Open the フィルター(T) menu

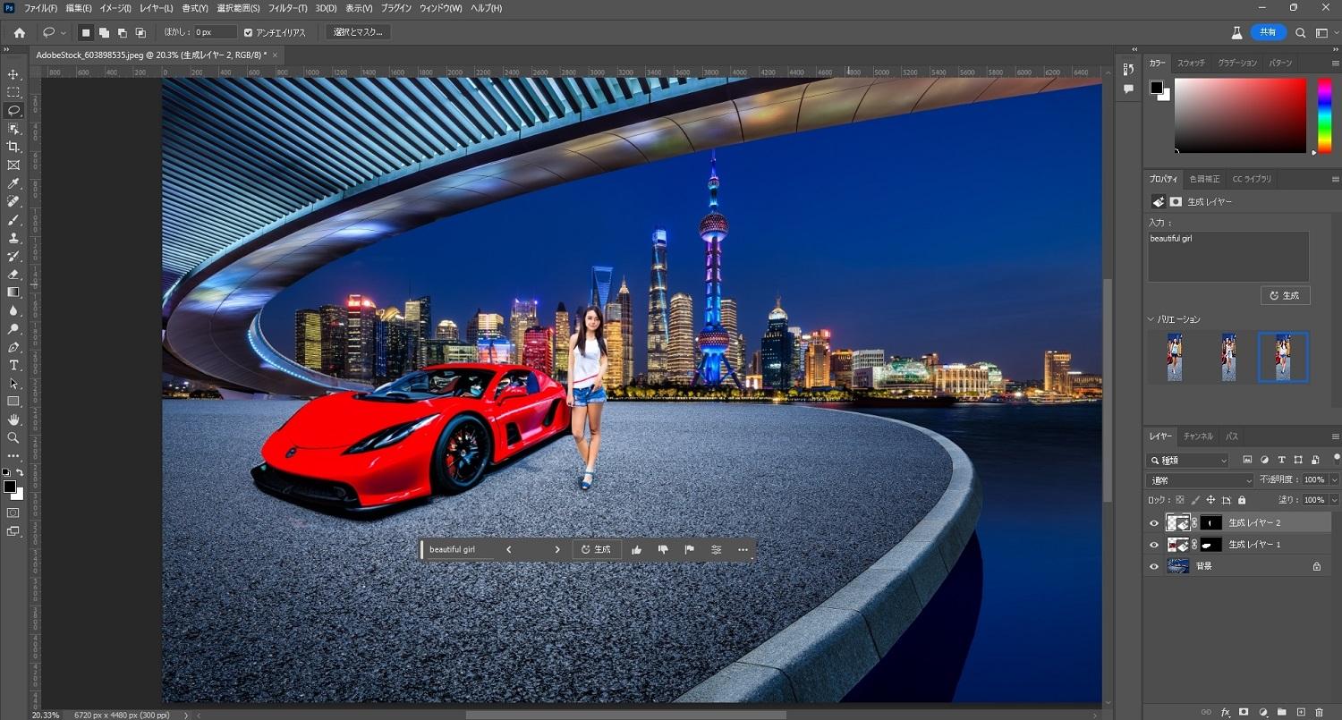click(x=289, y=8)
